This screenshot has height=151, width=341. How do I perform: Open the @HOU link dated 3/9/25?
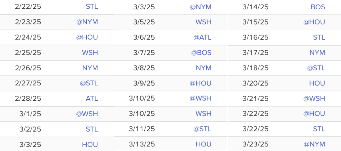click(201, 83)
